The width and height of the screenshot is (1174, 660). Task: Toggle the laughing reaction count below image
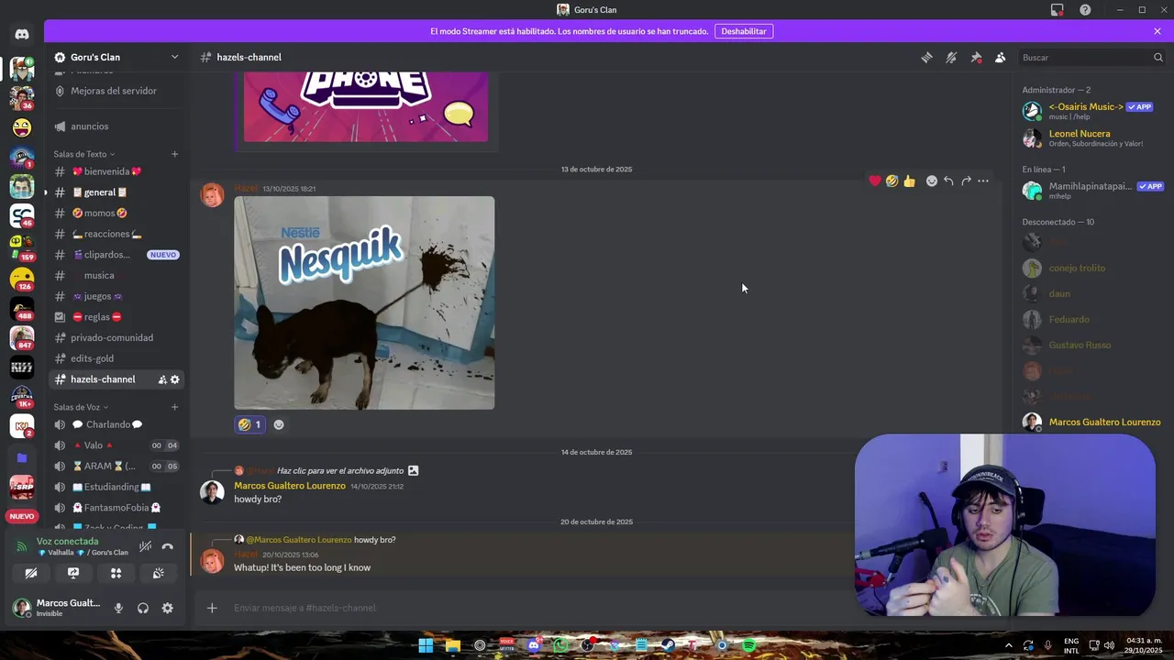pyautogui.click(x=249, y=424)
